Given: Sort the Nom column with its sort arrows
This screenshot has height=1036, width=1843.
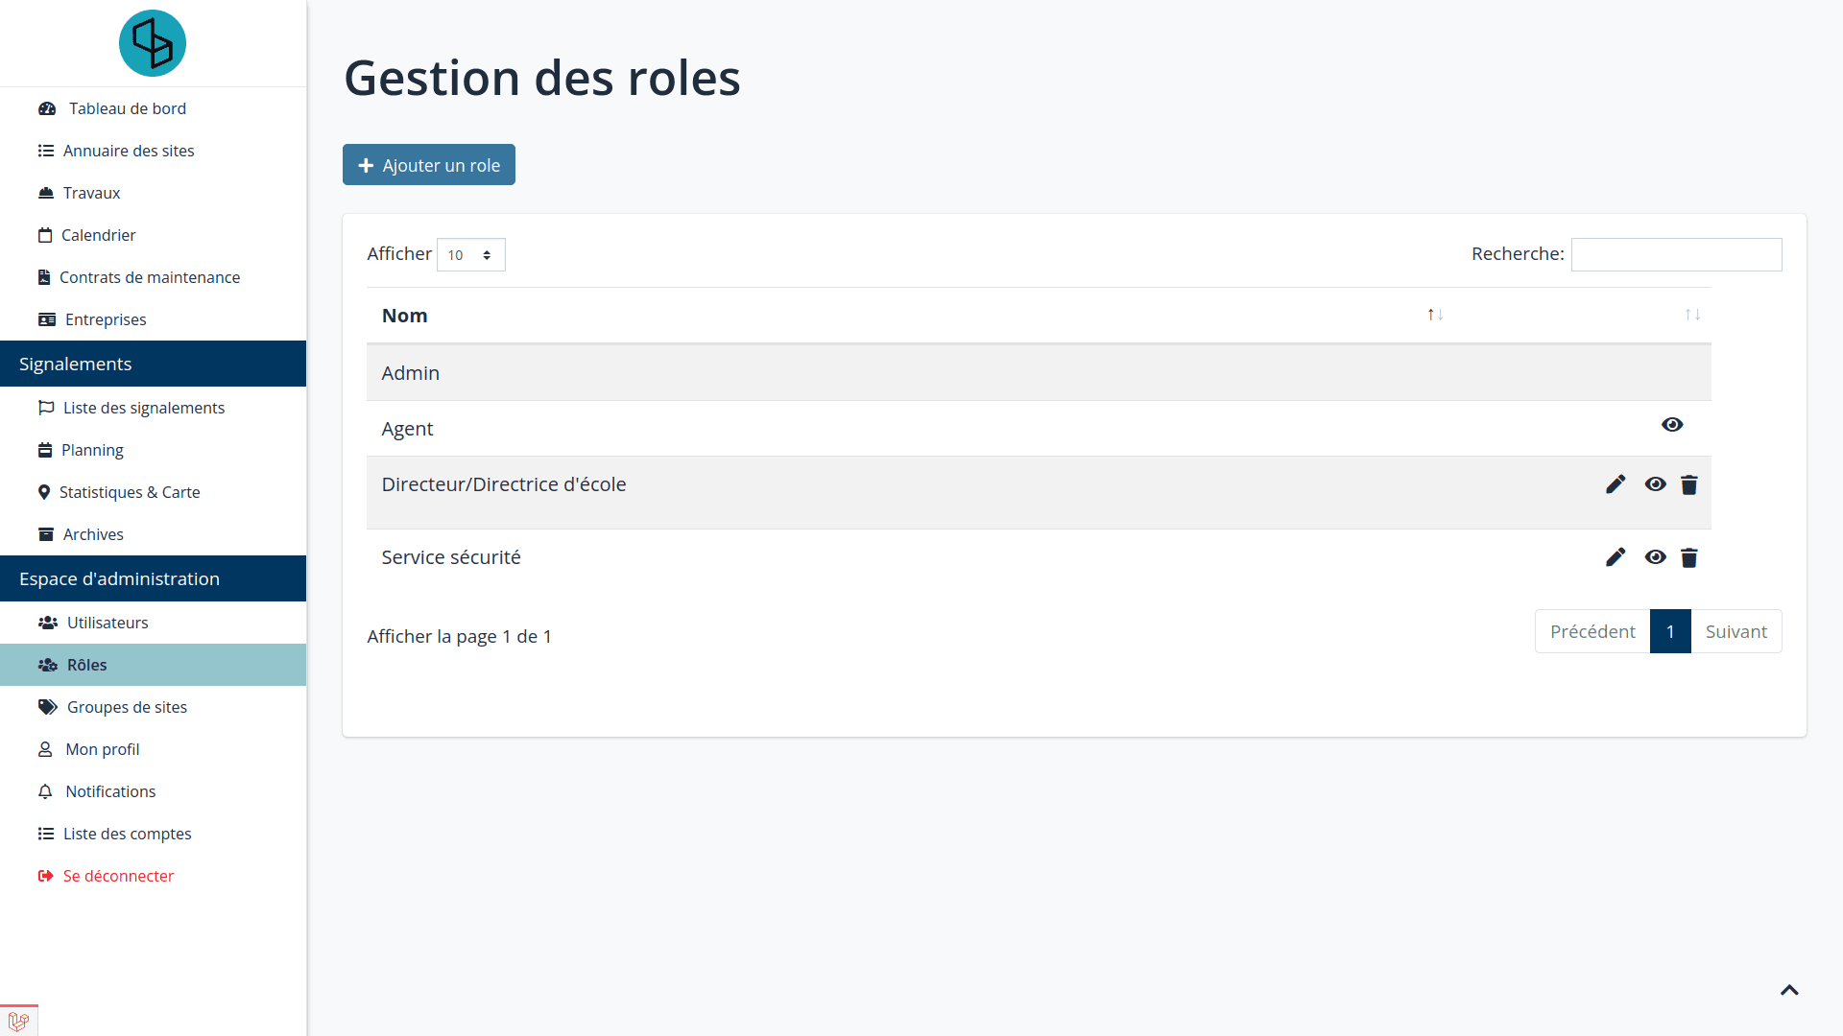Looking at the screenshot, I should [x=1434, y=315].
